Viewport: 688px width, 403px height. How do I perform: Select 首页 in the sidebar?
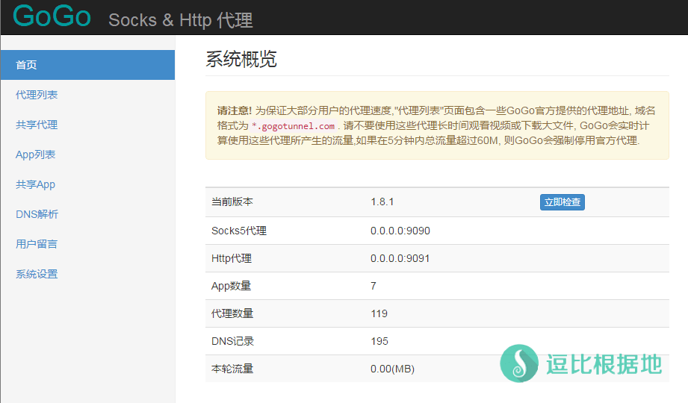tap(27, 65)
